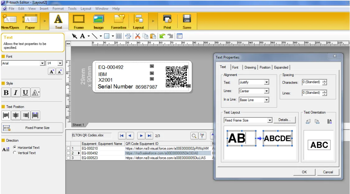Open the properties window toolbar icon
The image size is (350, 194).
pyautogui.click(x=180, y=36)
